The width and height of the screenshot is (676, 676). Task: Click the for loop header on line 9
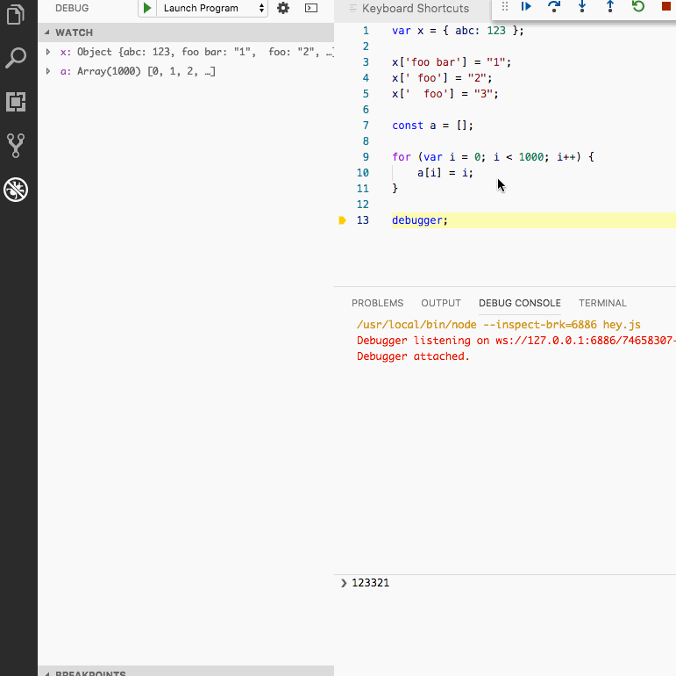coord(493,157)
